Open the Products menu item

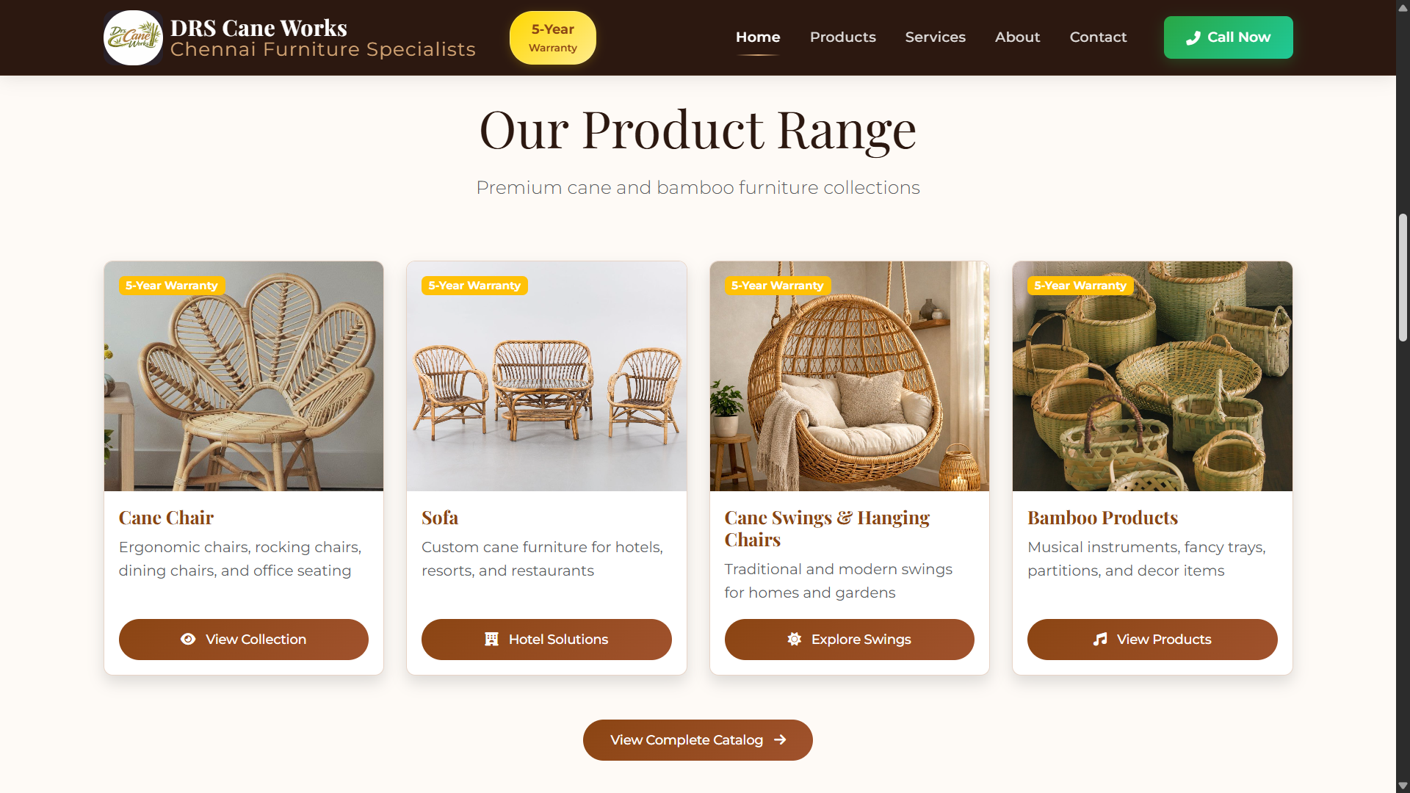(x=842, y=37)
